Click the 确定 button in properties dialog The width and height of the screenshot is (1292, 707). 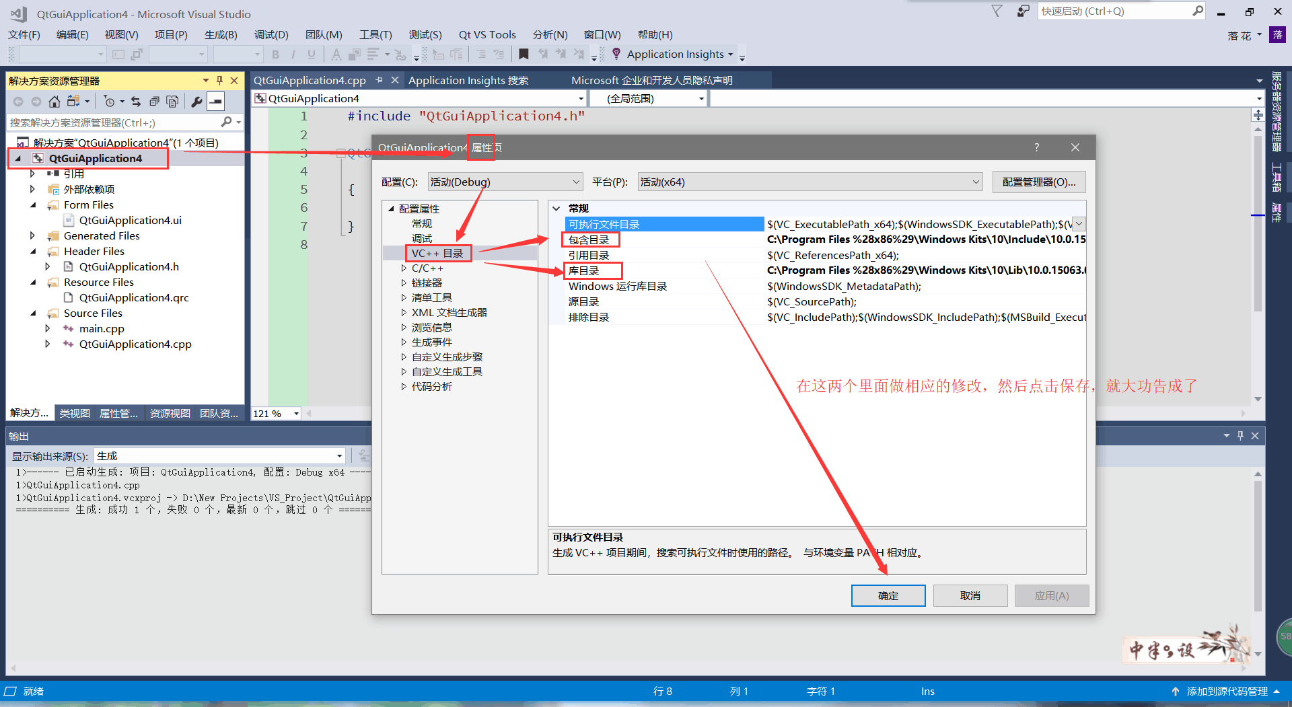point(888,595)
